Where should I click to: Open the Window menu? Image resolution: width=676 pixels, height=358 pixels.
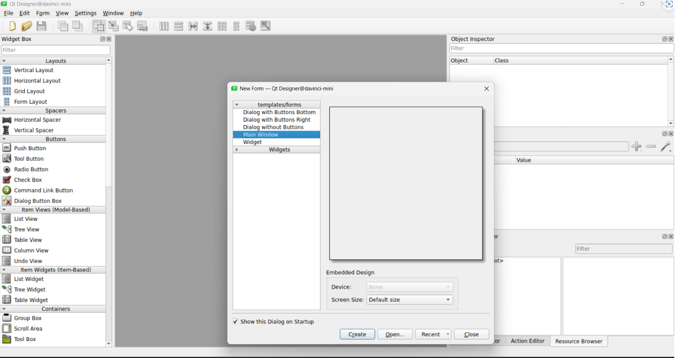tap(113, 13)
